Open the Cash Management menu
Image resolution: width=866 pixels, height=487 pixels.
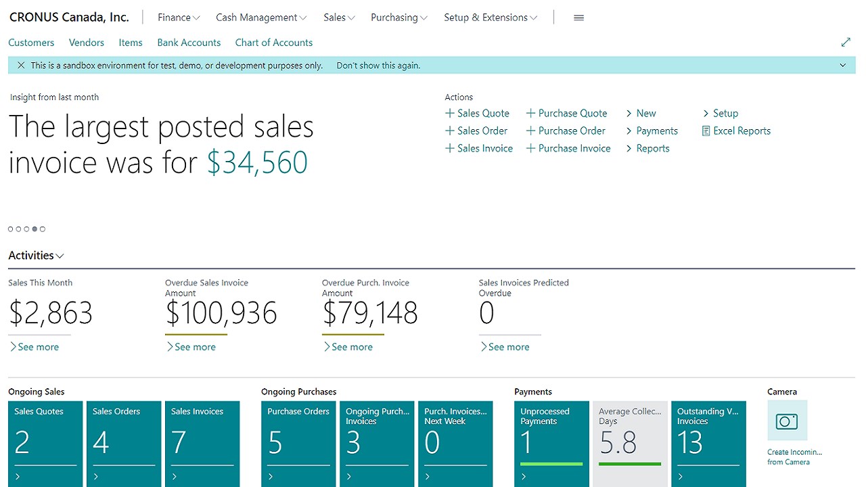[x=260, y=18]
